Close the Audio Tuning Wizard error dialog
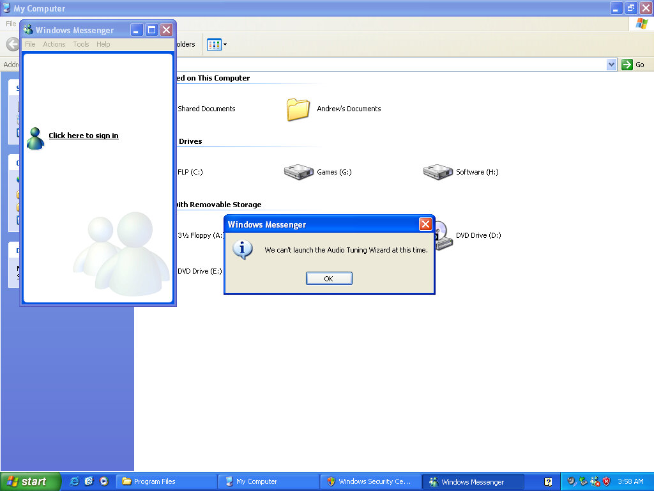This screenshot has height=491, width=654. pos(425,224)
